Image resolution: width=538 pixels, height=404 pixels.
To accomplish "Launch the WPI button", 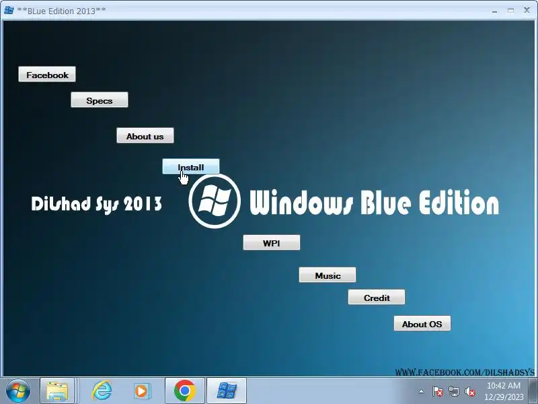I will (272, 242).
